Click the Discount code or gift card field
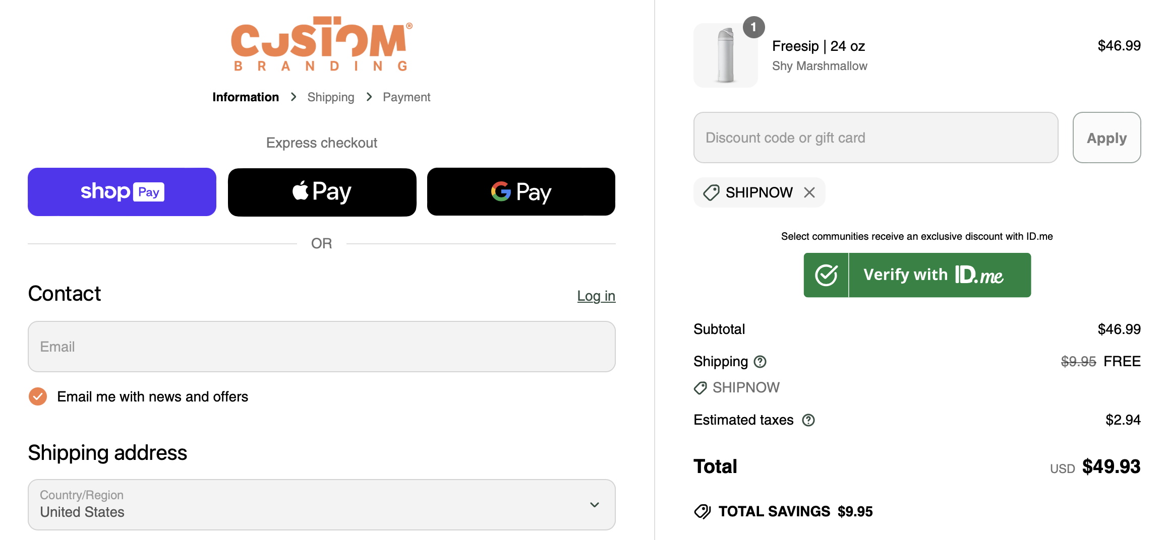 875,138
